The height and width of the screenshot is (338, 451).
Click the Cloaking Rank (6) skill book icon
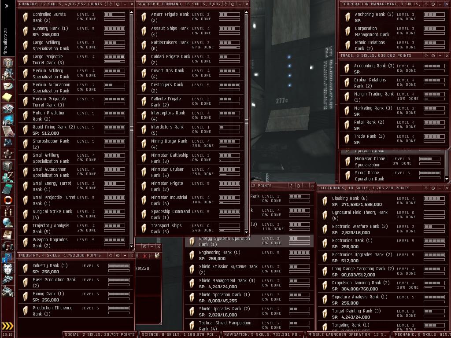click(x=325, y=201)
